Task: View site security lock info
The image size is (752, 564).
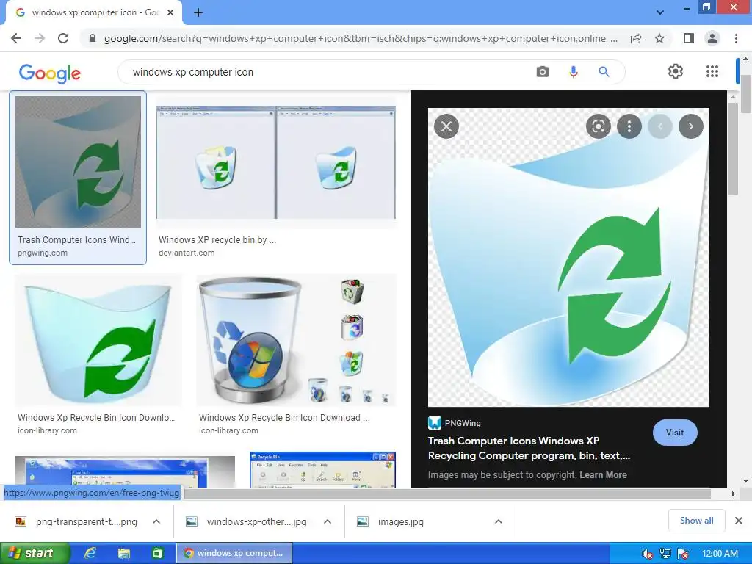Action: [x=93, y=38]
